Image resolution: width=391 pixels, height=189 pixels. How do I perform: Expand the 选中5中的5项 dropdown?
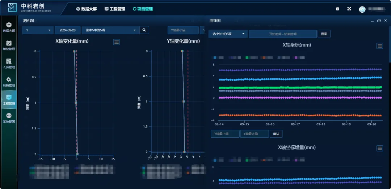click(110, 30)
